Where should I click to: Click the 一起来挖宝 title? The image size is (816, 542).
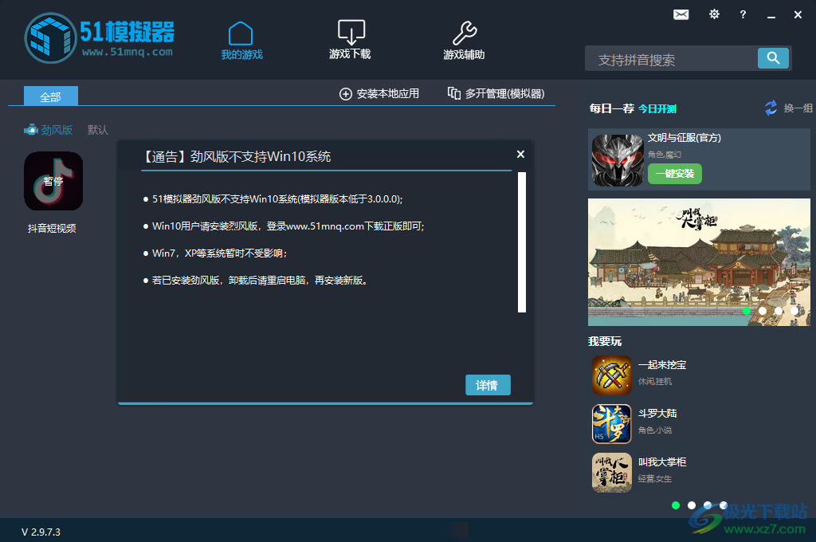click(x=662, y=365)
